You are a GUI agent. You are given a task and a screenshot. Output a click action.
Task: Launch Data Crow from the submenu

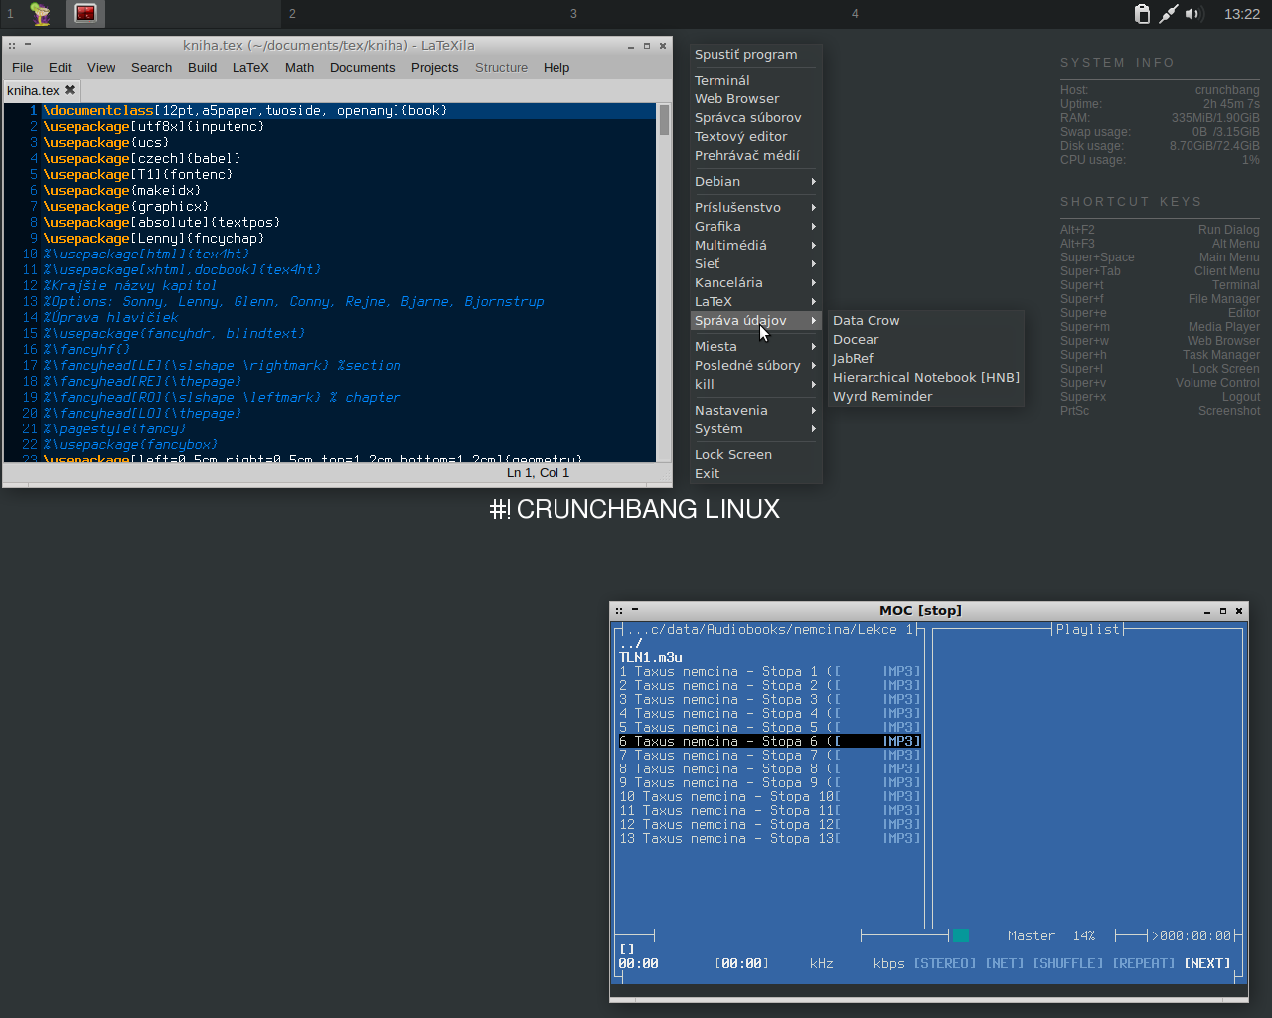coord(925,321)
